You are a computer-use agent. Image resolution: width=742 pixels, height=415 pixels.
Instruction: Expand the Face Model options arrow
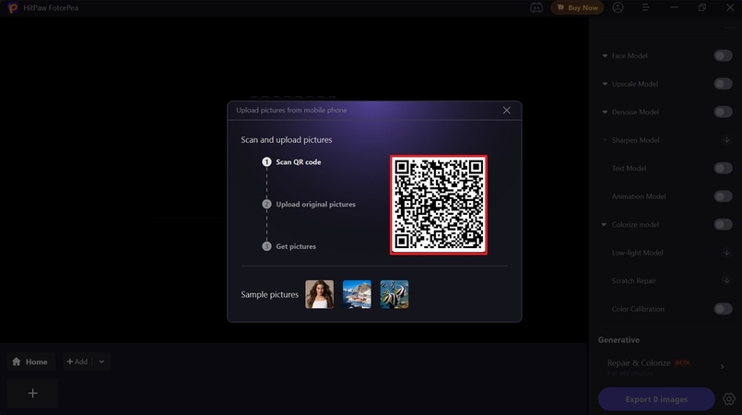point(605,56)
